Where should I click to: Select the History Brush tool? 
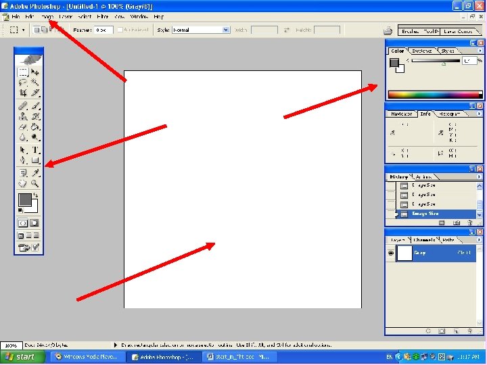click(x=35, y=116)
